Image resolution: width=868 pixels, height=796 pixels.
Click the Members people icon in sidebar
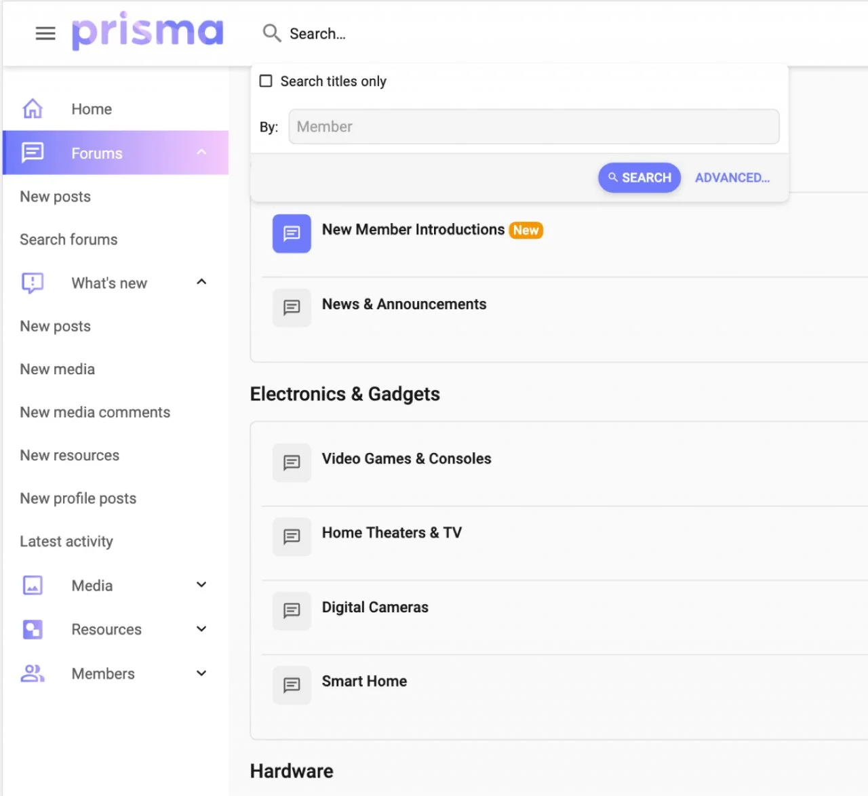[33, 673]
